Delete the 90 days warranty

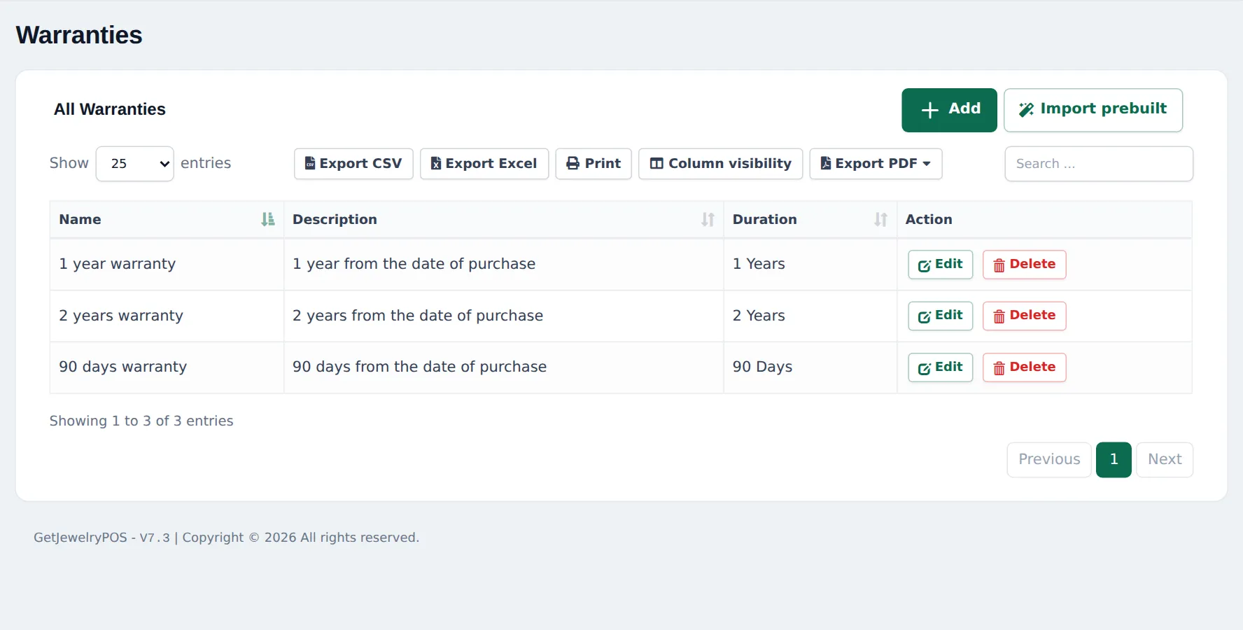tap(1024, 367)
